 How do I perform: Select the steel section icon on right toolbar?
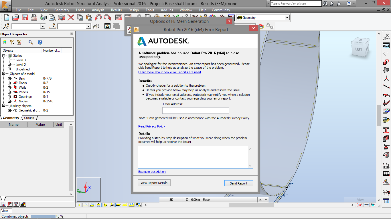point(386,131)
